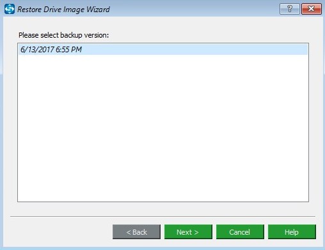The width and height of the screenshot is (325, 250).
Task: Cancel the restore wizard
Action: click(x=240, y=232)
